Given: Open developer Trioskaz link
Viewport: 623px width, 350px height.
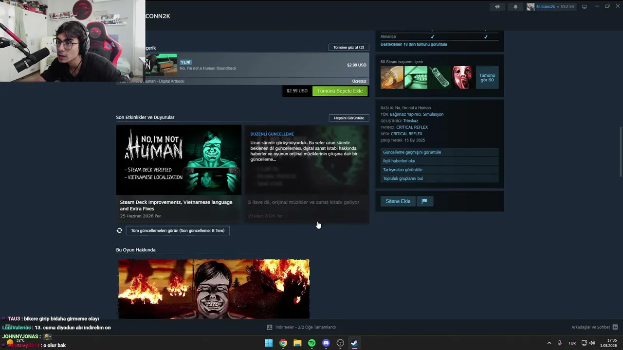Looking at the screenshot, I should click(411, 121).
